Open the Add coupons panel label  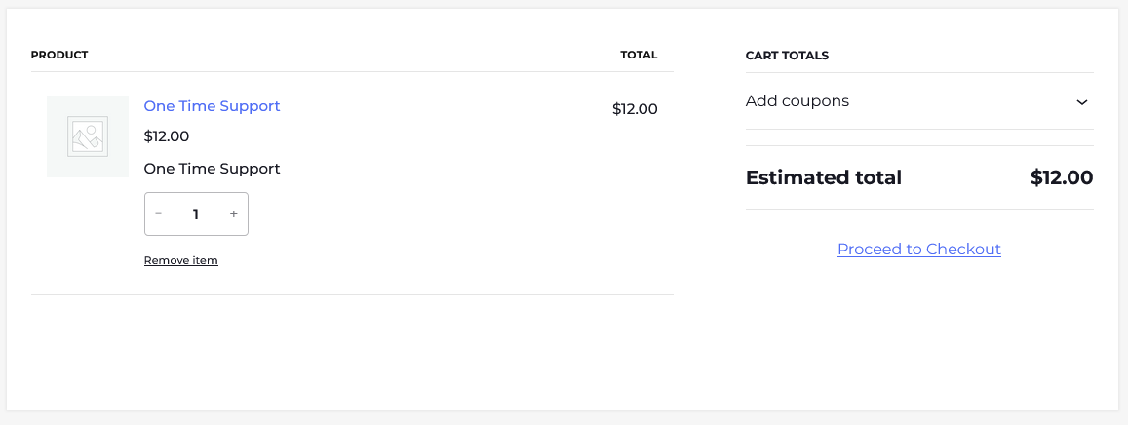coord(797,101)
